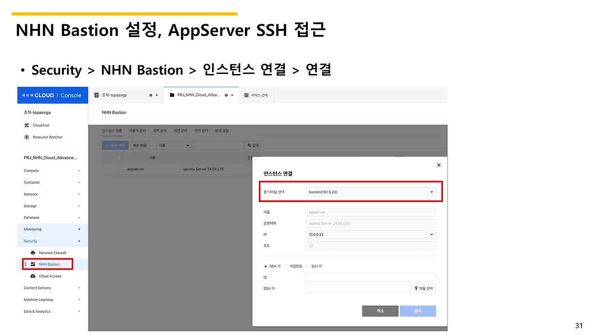
Task: Click the magnifier 검색 search button
Action: pyautogui.click(x=253, y=146)
